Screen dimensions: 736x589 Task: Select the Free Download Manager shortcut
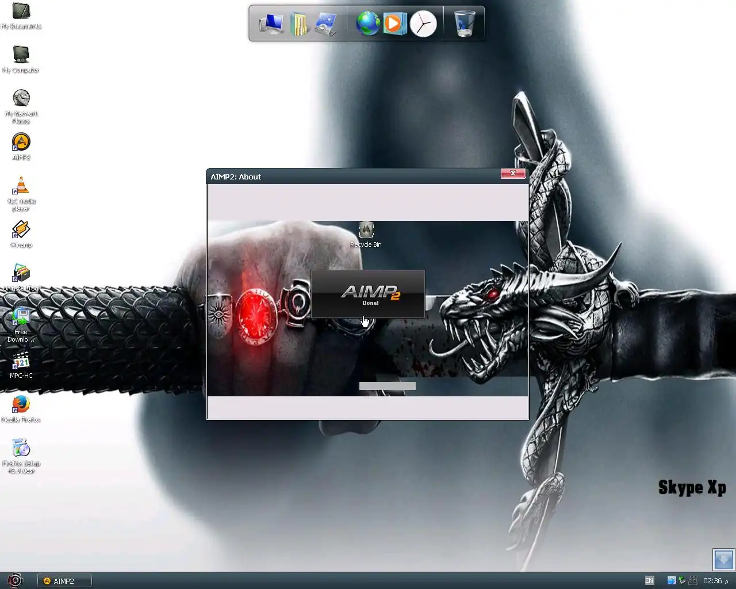click(x=21, y=325)
